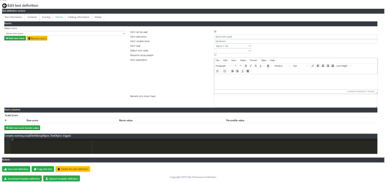Image resolution: width=388 pixels, height=182 pixels.
Task: Toggle bold formatting in norm explanation editor
Action: click(x=246, y=66)
